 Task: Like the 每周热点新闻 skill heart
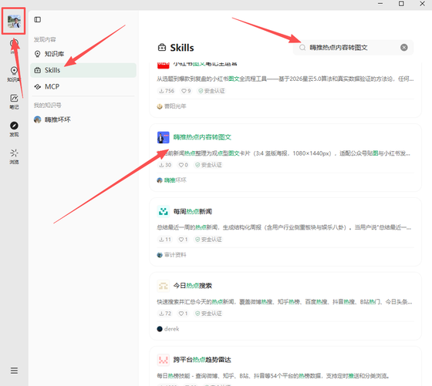[181, 240]
